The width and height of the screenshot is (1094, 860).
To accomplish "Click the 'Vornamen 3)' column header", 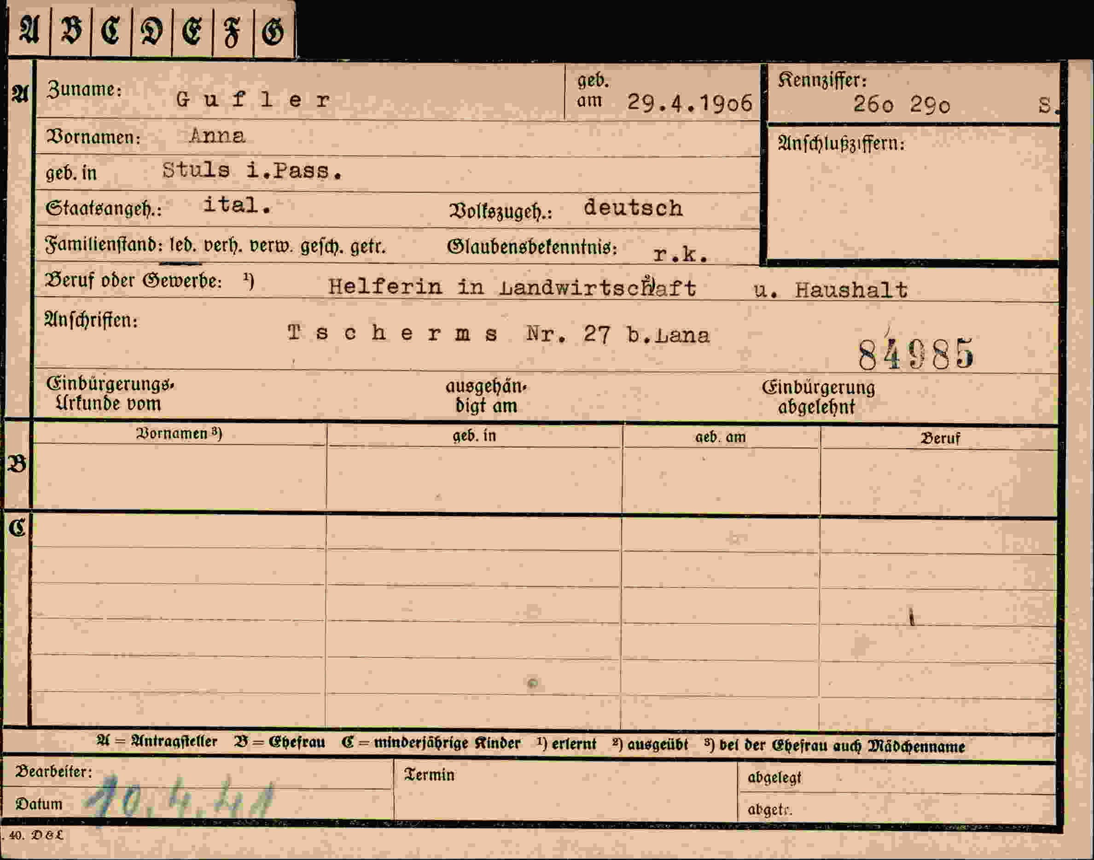I will click(x=179, y=434).
